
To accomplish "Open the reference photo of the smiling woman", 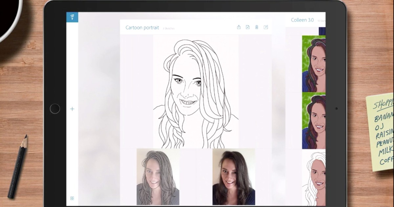I will [234, 177].
